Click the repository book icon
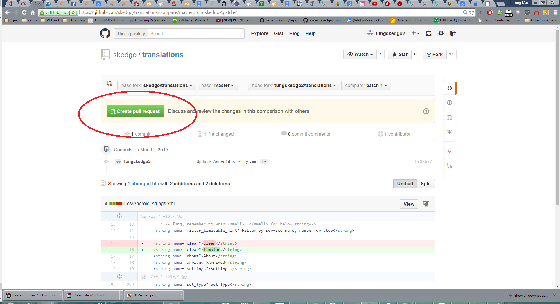560x304 pixels. [105, 55]
